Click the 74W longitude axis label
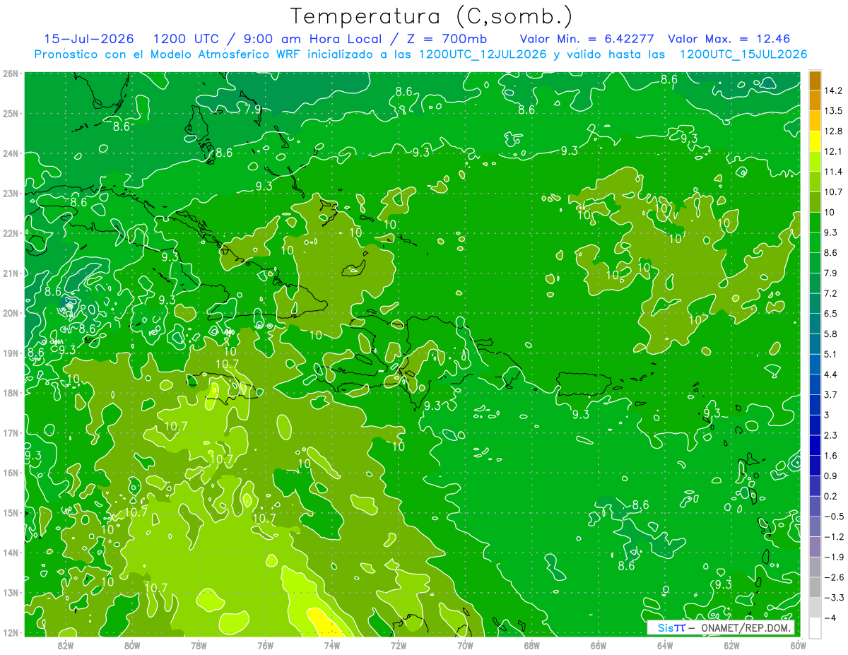This screenshot has width=848, height=655. 331,645
